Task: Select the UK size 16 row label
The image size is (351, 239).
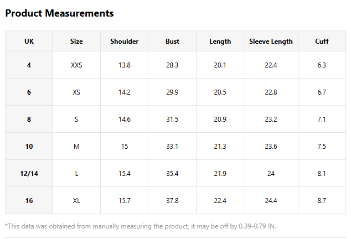Action: coord(29,200)
